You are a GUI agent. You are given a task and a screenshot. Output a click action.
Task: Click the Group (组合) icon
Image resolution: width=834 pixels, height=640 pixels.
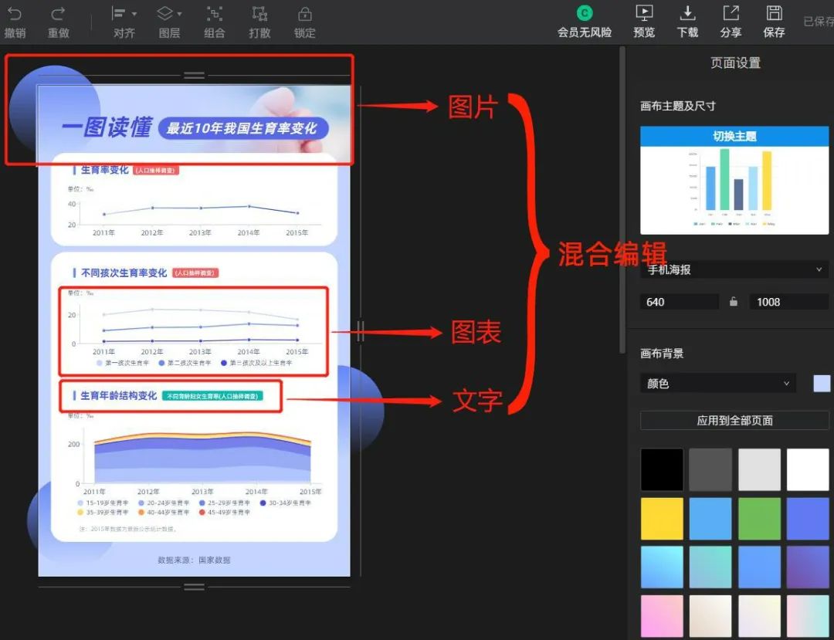pyautogui.click(x=215, y=14)
